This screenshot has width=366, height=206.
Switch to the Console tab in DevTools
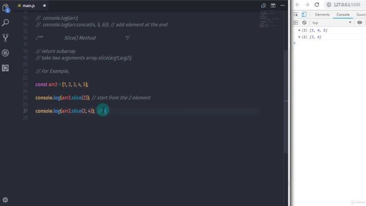click(x=343, y=14)
